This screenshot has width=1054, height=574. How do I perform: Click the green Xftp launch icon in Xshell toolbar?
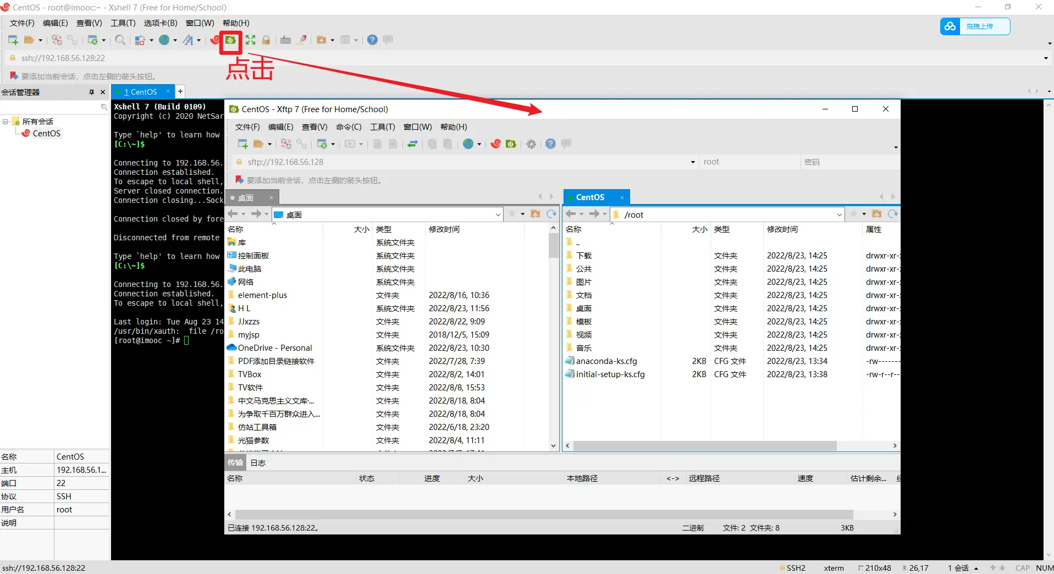point(230,40)
